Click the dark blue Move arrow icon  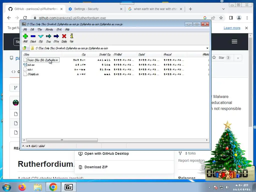point(56,36)
